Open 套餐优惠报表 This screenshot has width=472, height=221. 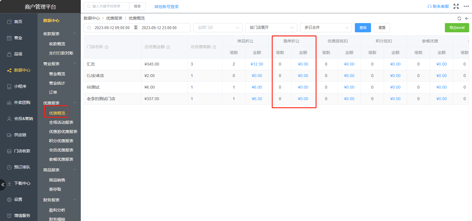tap(61, 159)
